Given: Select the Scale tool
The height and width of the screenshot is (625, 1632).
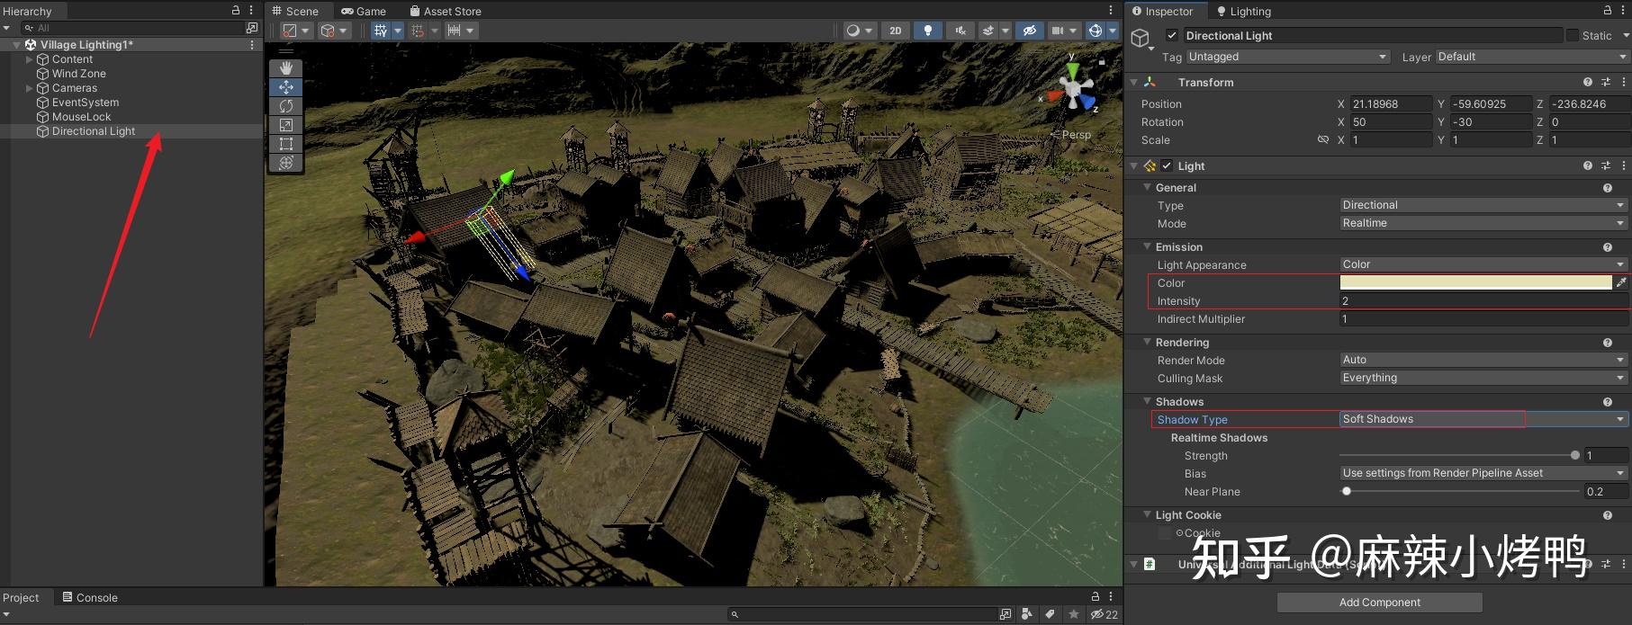Looking at the screenshot, I should [x=286, y=125].
